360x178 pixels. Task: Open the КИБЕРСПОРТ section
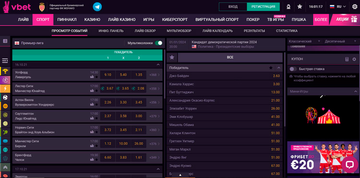(x=175, y=20)
